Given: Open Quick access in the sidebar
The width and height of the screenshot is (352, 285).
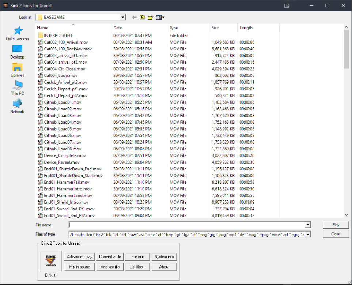Looking at the screenshot, I should tap(17, 34).
